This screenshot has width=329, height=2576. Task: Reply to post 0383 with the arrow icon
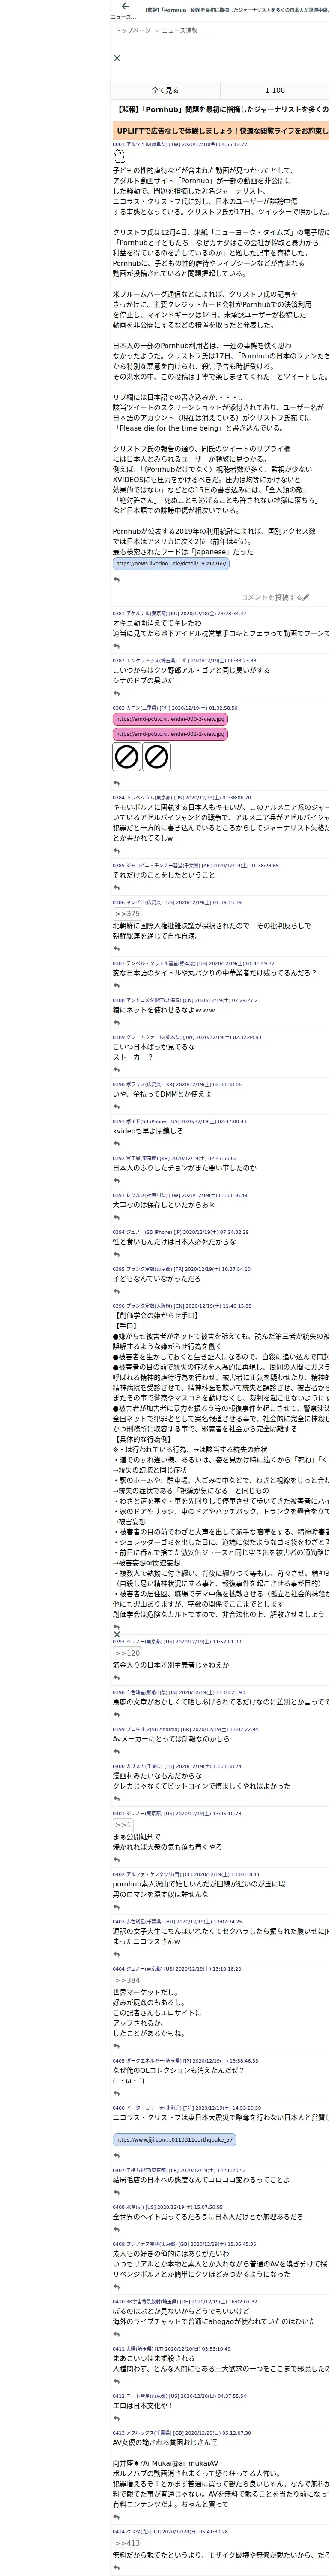tap(117, 783)
